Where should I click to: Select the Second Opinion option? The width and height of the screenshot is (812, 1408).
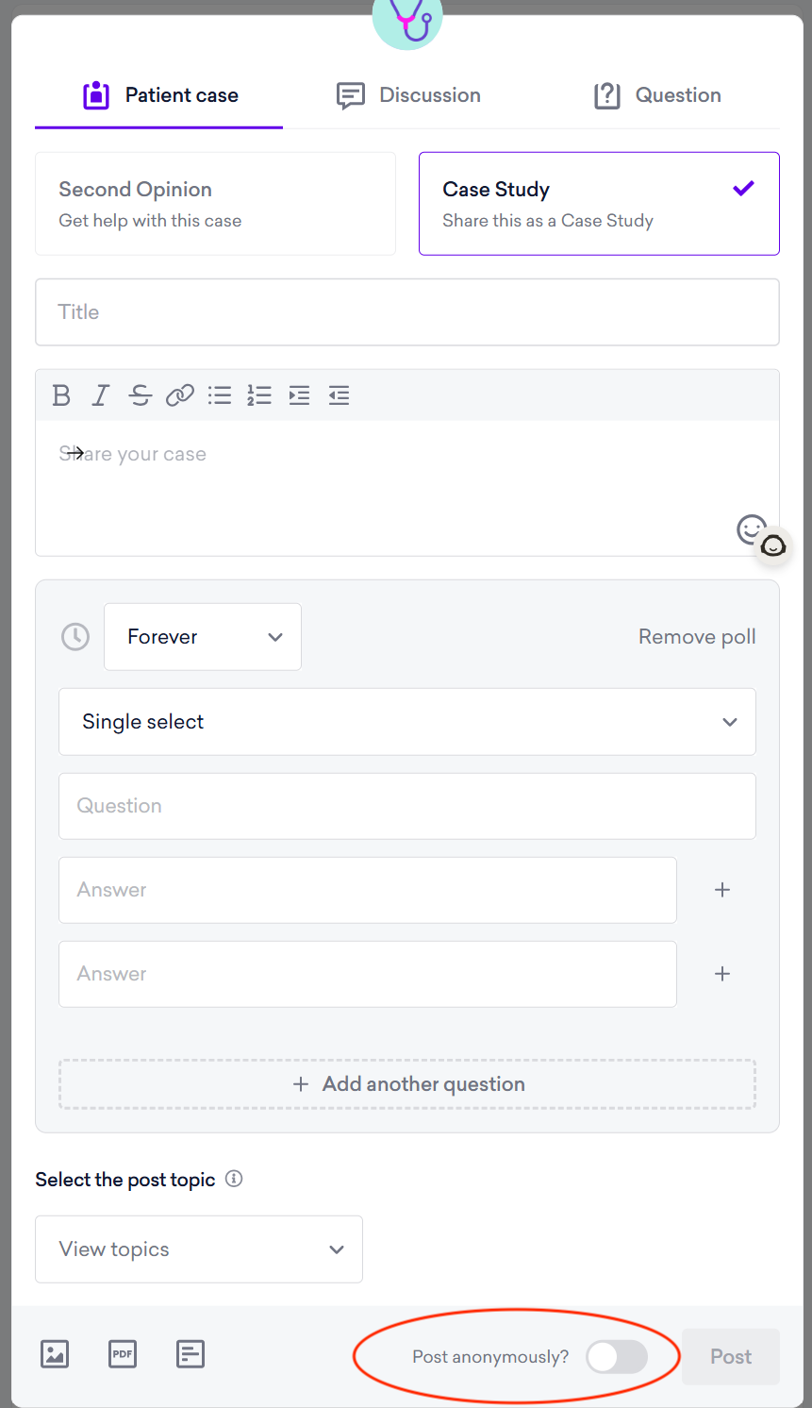[215, 204]
